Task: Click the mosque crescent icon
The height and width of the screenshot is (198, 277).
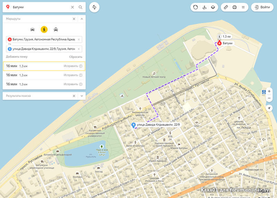Action: (x=264, y=139)
